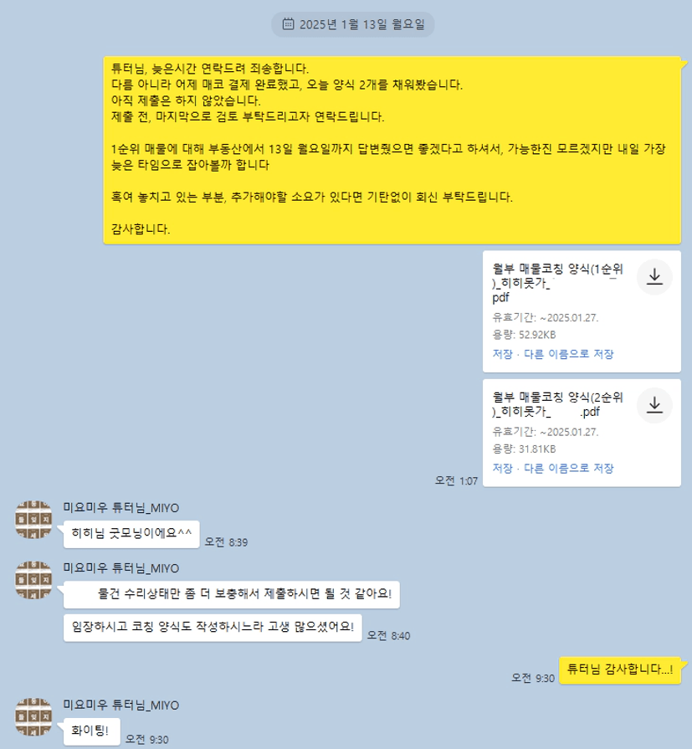Open profile picture beside 굿모닝이에요 message
The height and width of the screenshot is (749, 692).
click(x=33, y=520)
